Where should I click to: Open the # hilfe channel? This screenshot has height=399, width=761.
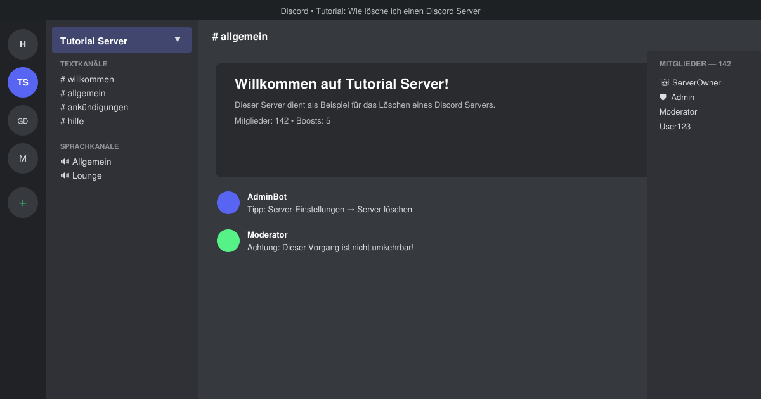[72, 121]
